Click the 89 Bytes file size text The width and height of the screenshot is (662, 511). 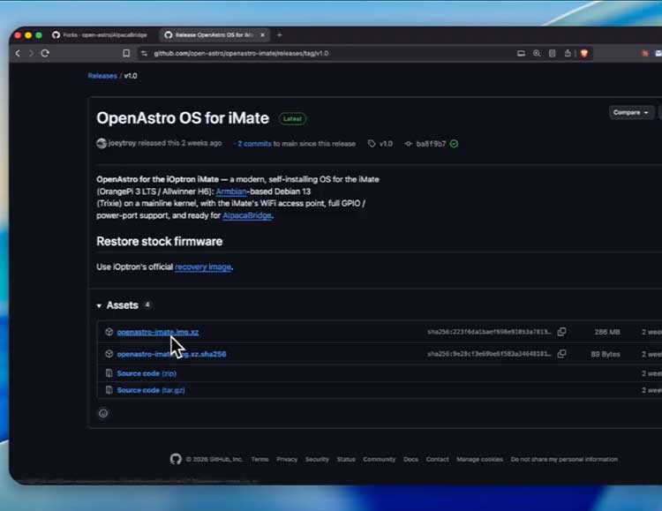tap(606, 354)
